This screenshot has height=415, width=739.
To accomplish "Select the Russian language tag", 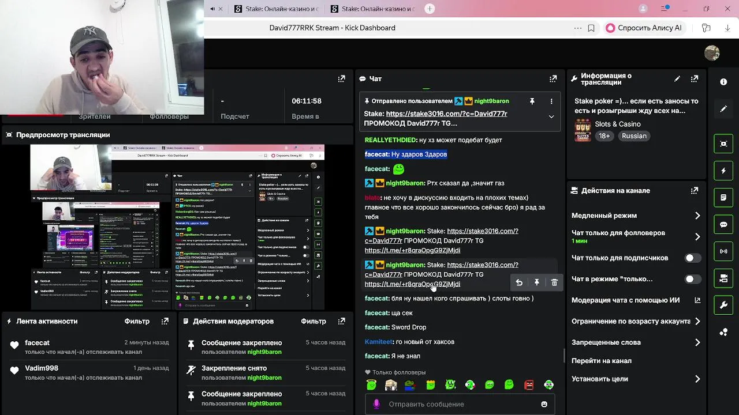I will click(x=634, y=136).
